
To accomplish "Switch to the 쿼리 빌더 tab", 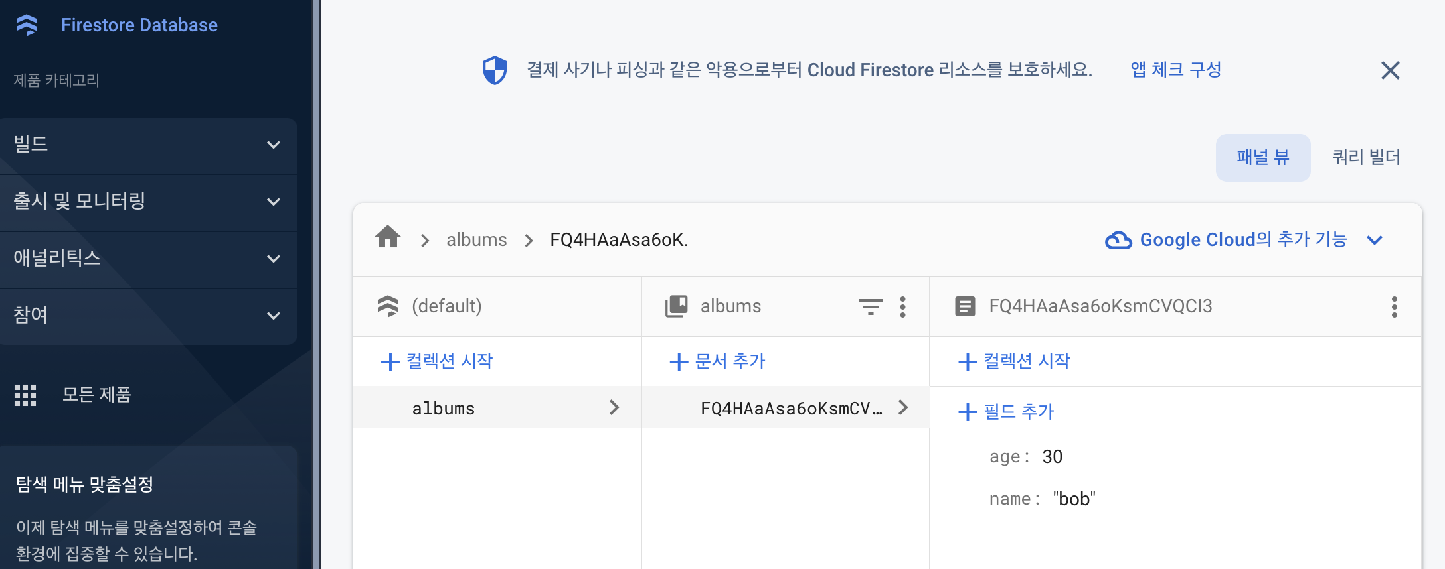I will point(1366,157).
